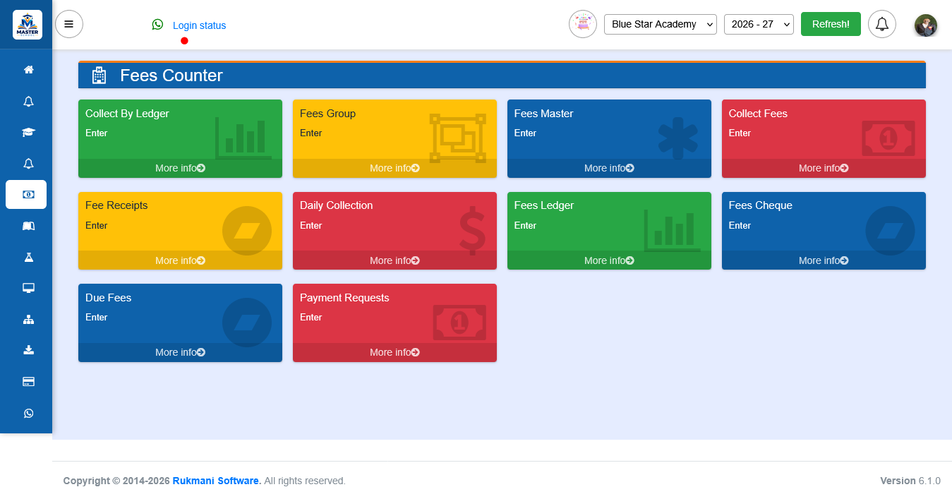This screenshot has width=952, height=499.
Task: Open the home icon in the sidebar
Action: pyautogui.click(x=28, y=70)
